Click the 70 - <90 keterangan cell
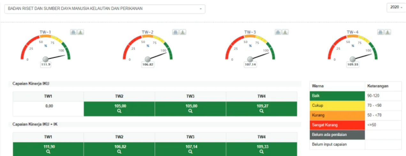This screenshot has width=406, height=156. click(x=383, y=106)
